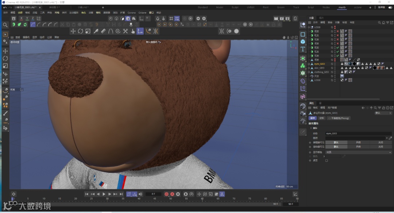Click the Null object icon above rectangle
The height and width of the screenshot is (213, 394).
point(303,25)
